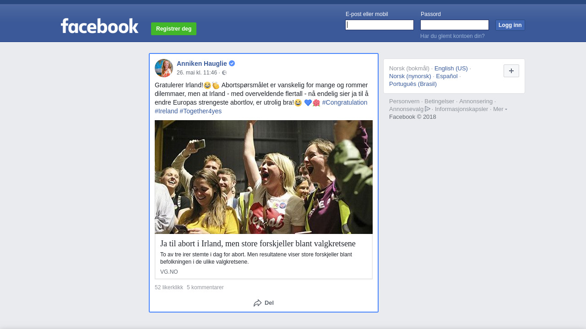Image resolution: width=586 pixels, height=329 pixels.
Task: View the 5 kommentarer on the post
Action: coord(205,287)
